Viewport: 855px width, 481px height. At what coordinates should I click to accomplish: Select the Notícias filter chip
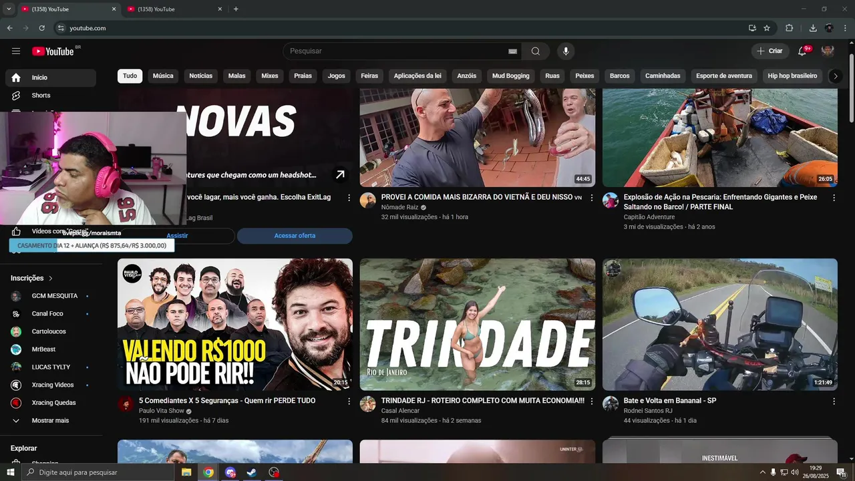click(x=200, y=76)
